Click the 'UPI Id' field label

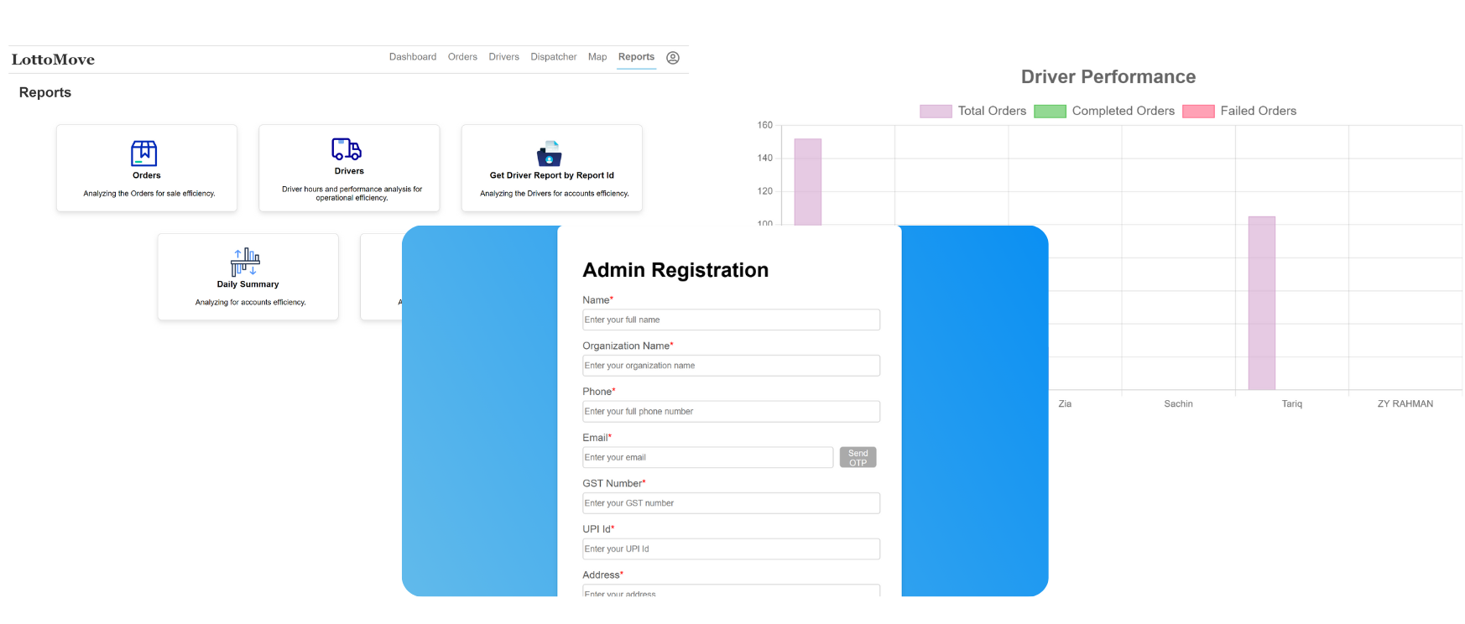597,529
